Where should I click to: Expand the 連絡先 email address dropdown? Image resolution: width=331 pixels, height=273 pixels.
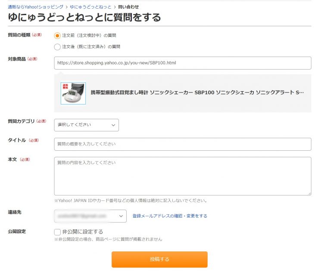[90, 216]
